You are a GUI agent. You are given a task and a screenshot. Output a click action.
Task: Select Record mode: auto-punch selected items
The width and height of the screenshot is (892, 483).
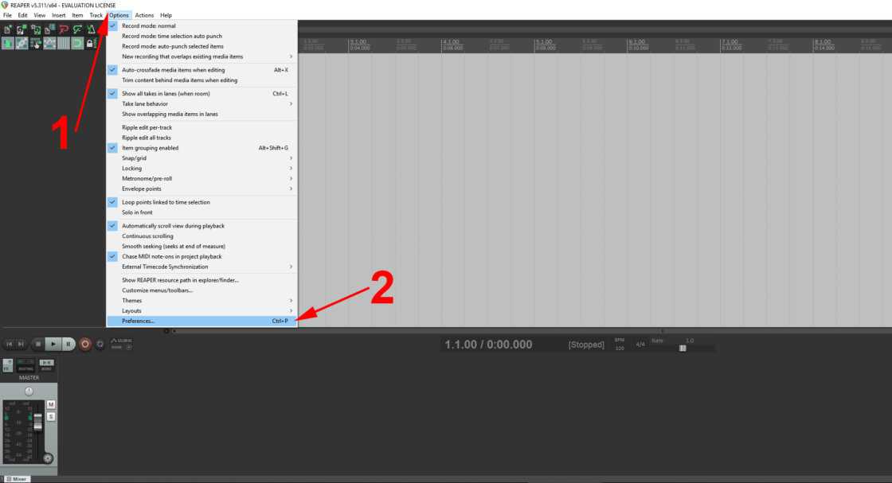201,46
